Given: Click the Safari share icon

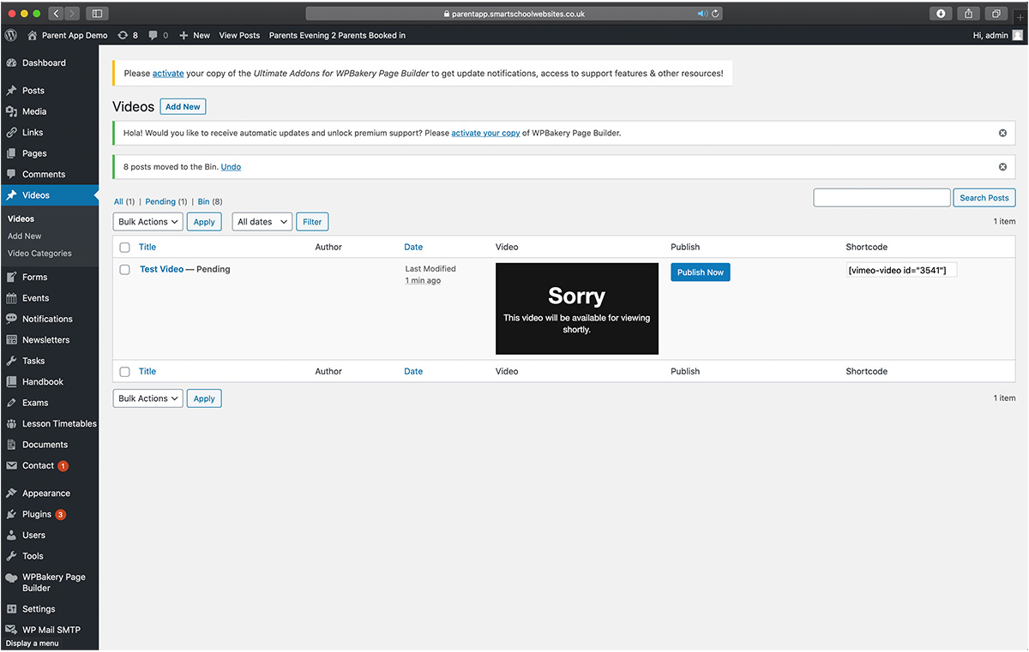Looking at the screenshot, I should coord(969,14).
